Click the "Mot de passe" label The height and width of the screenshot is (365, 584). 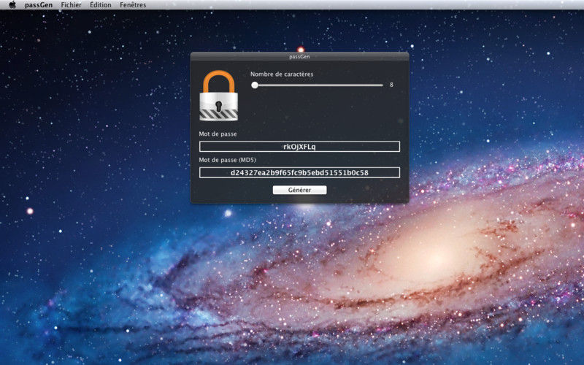point(218,134)
